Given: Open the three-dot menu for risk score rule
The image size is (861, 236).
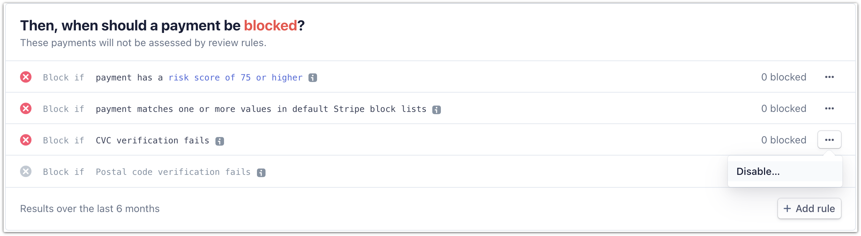Looking at the screenshot, I should coord(830,77).
